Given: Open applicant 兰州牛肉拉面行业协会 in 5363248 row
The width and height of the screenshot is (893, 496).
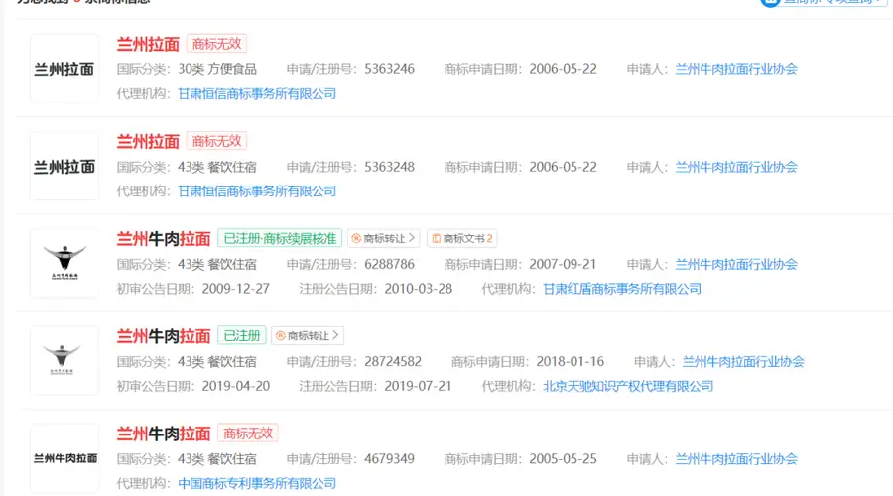Looking at the screenshot, I should point(736,167).
